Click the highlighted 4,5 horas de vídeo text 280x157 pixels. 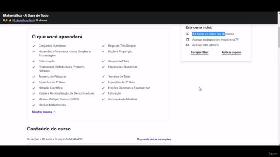click(209, 34)
